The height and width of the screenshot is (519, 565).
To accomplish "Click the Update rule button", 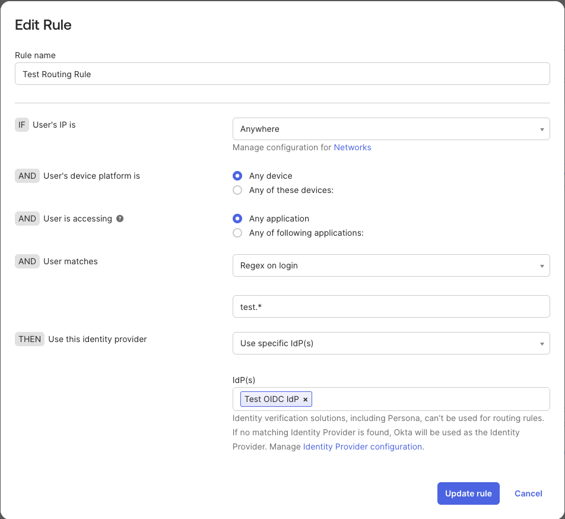I will click(x=468, y=493).
